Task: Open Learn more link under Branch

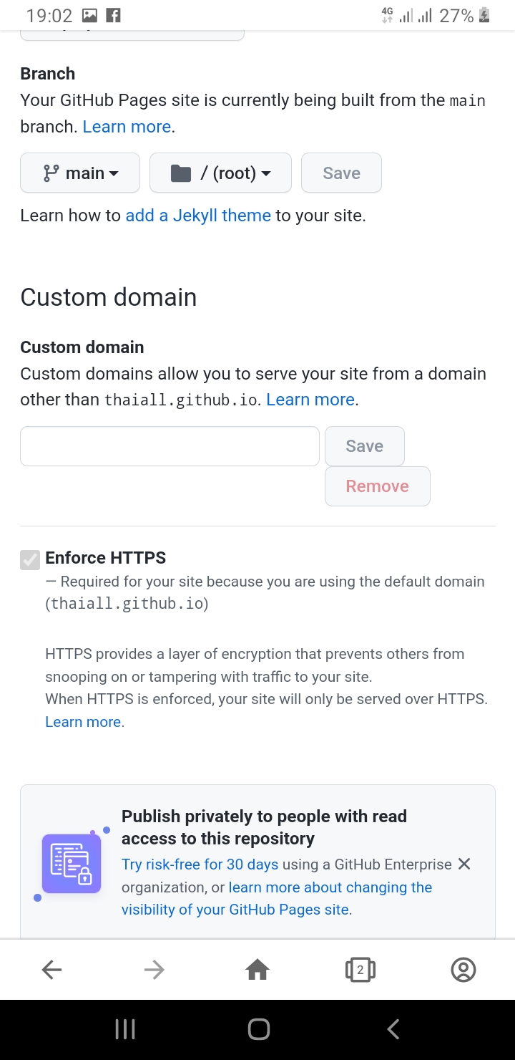Action: point(127,127)
